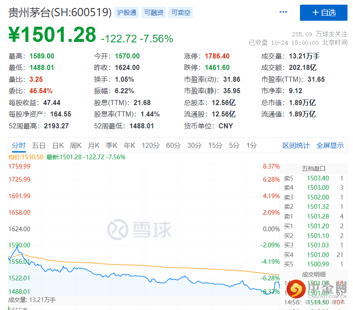Click the 卖3 order row 1502.00

(x=314, y=197)
